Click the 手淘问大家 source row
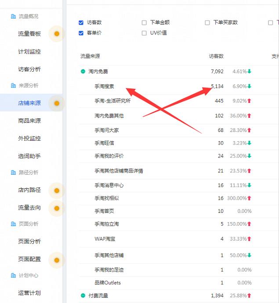The width and height of the screenshot is (279, 303). [178, 130]
